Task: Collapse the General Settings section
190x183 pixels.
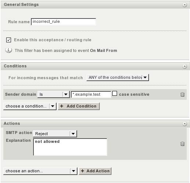Action: pyautogui.click(x=184, y=5)
